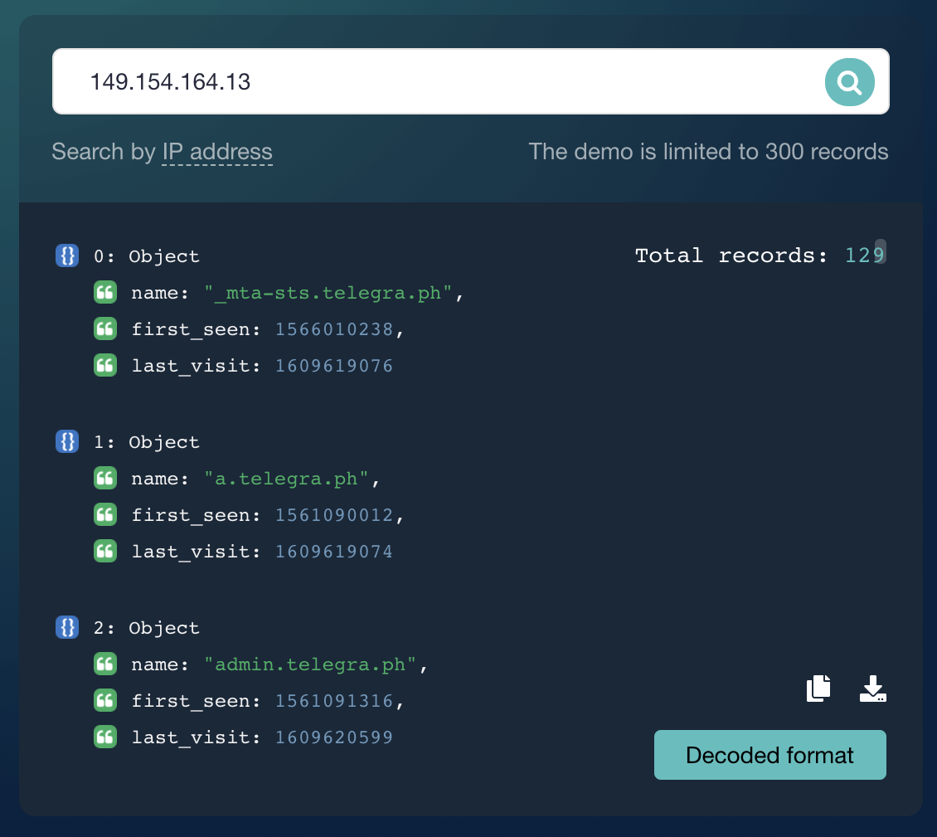
Task: Click quote icon beside a.telegra.ph name
Action: coord(105,479)
